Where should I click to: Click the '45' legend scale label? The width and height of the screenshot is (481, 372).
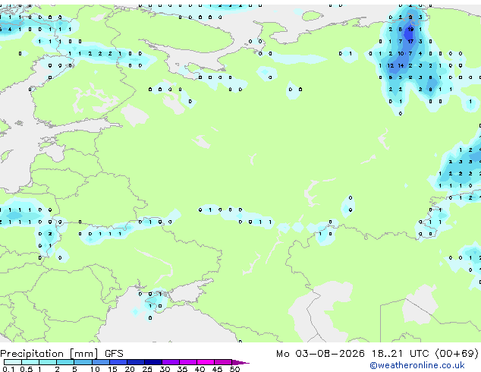[x=217, y=369]
